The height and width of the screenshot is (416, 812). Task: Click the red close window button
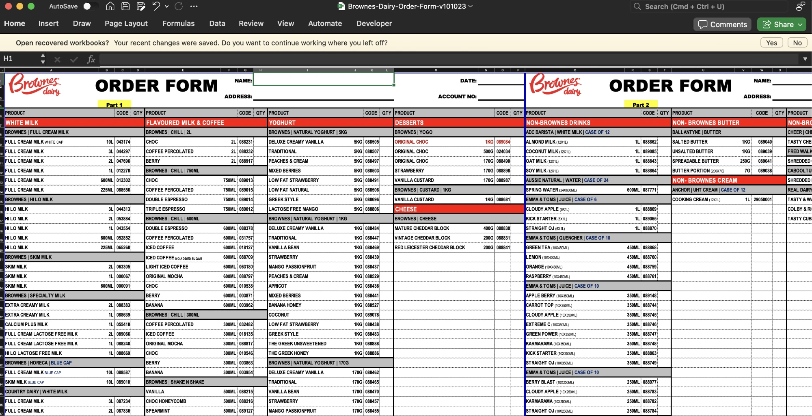click(8, 6)
